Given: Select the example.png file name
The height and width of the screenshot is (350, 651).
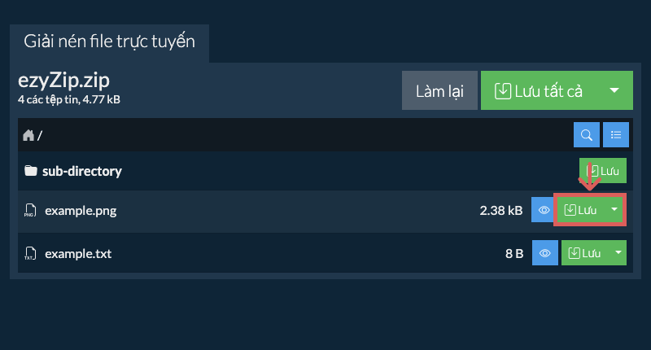Looking at the screenshot, I should pos(81,211).
